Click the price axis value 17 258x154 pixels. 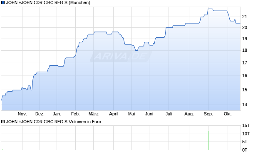pos(245,63)
